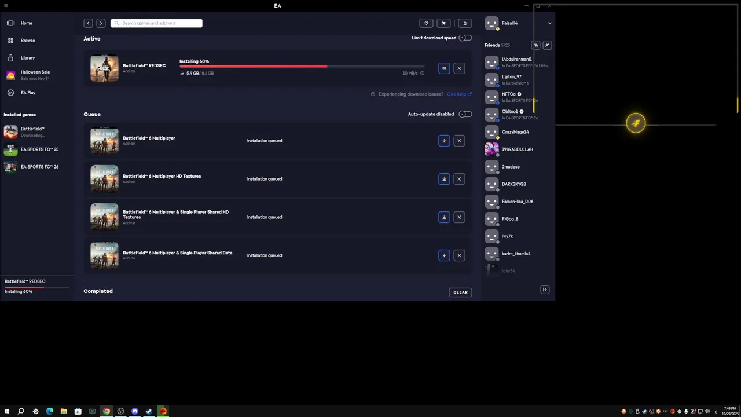Click the help circle icon near download issues
The height and width of the screenshot is (417, 741).
(373, 94)
